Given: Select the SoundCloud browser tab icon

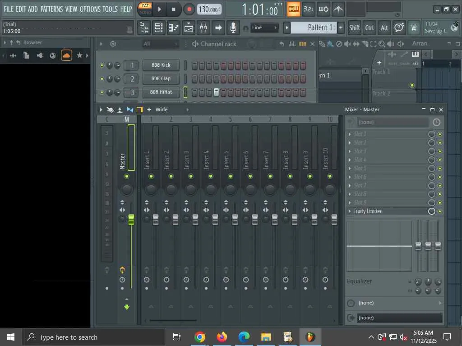Looking at the screenshot, I should (x=66, y=55).
